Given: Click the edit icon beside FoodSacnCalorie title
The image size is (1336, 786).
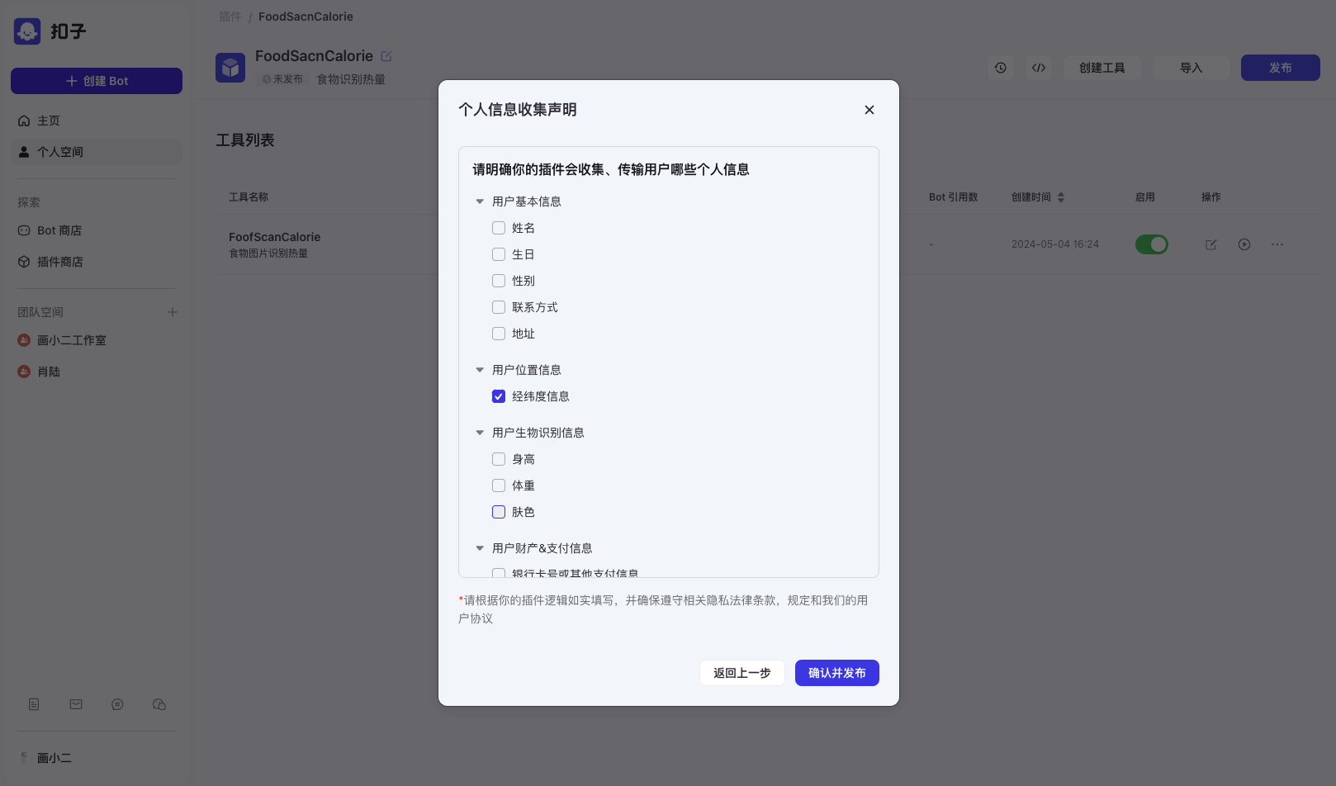Looking at the screenshot, I should click(x=386, y=56).
